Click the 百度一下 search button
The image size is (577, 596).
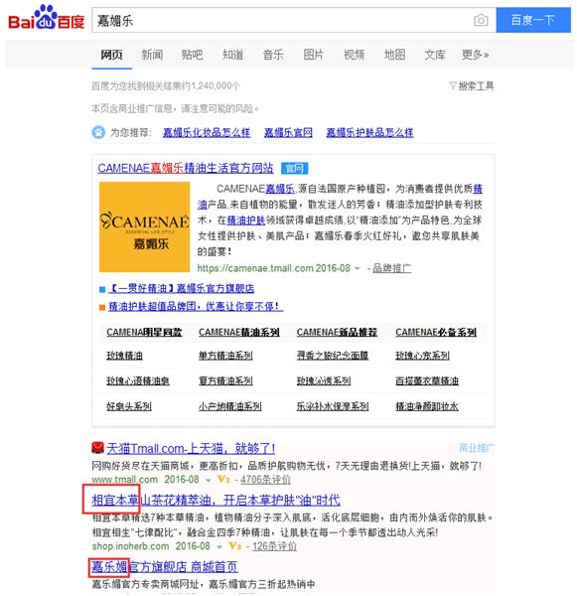(533, 20)
